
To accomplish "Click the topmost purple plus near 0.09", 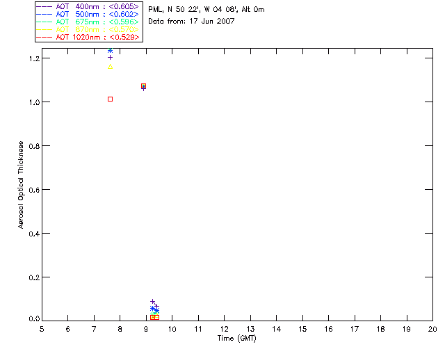I will 152,302.
